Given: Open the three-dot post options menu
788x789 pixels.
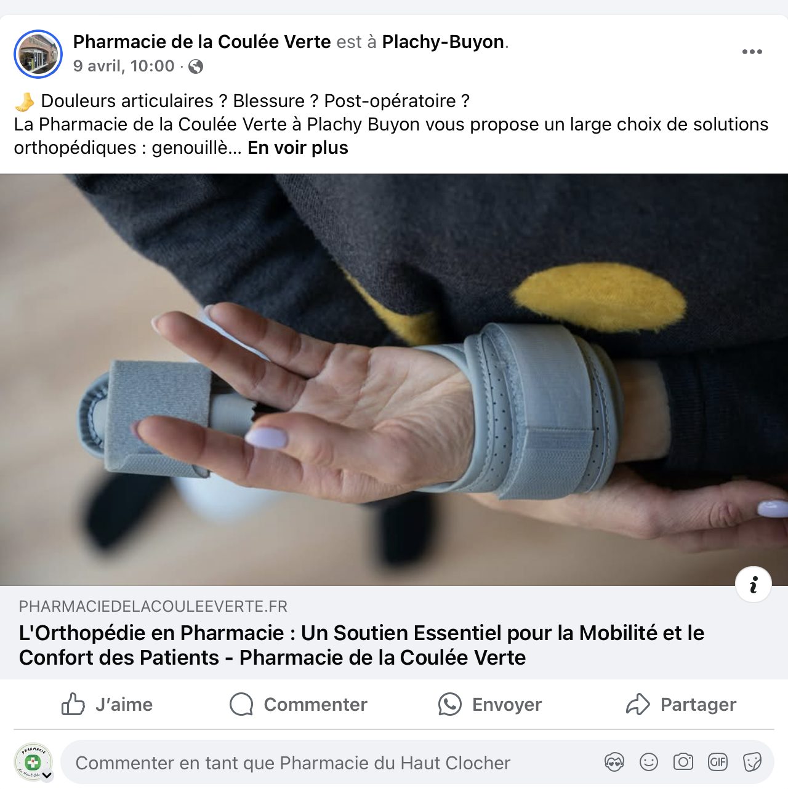Looking at the screenshot, I should click(752, 52).
